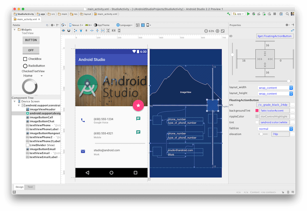Click the ID input field

tap(275, 36)
